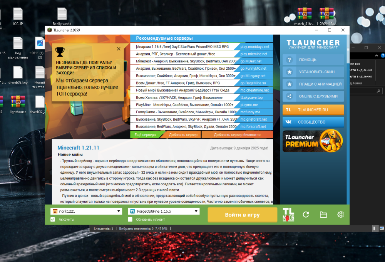The height and width of the screenshot is (262, 385).
Task: Open Установить скин sidebar item
Action: tap(313, 72)
